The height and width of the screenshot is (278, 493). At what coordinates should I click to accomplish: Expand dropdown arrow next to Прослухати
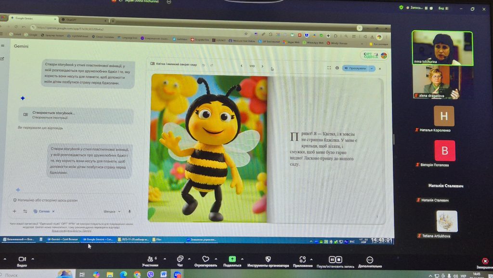pos(372,68)
